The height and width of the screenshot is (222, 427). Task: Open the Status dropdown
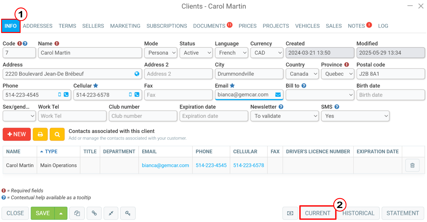point(196,53)
